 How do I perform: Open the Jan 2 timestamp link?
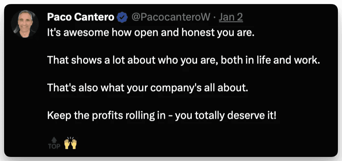pyautogui.click(x=231, y=17)
